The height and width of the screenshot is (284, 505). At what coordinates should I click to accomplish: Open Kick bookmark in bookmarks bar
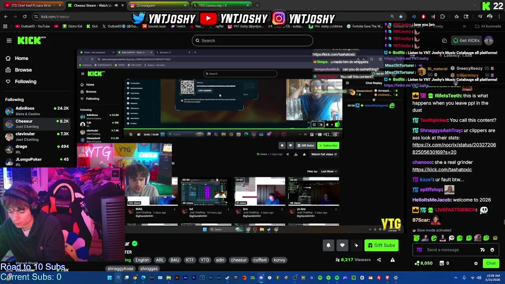tap(92, 26)
